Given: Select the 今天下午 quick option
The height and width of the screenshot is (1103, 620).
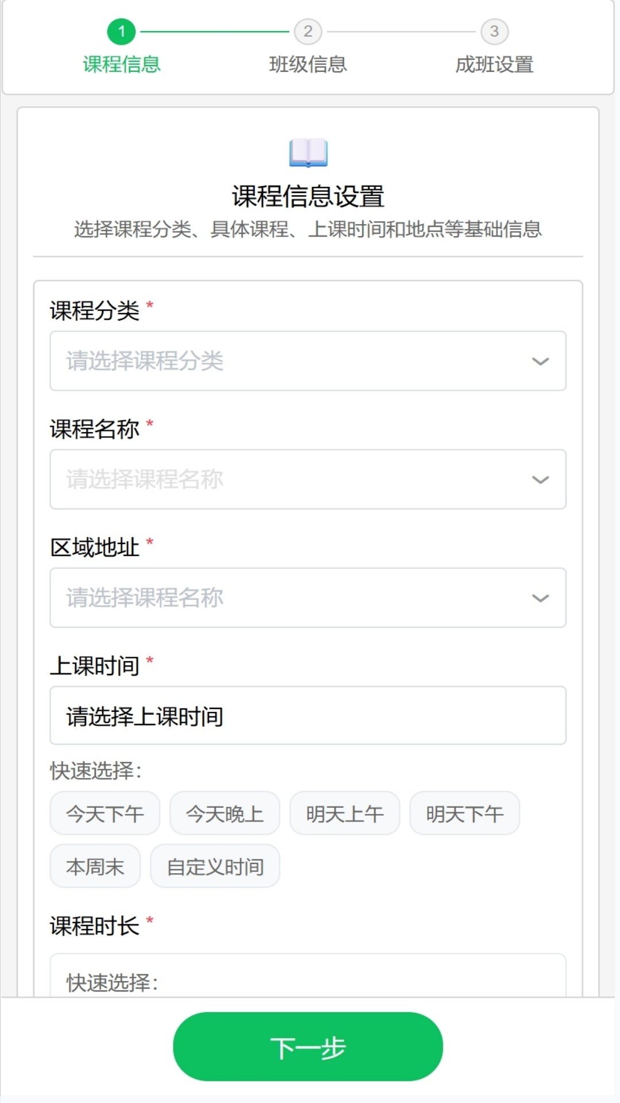Looking at the screenshot, I should [104, 812].
